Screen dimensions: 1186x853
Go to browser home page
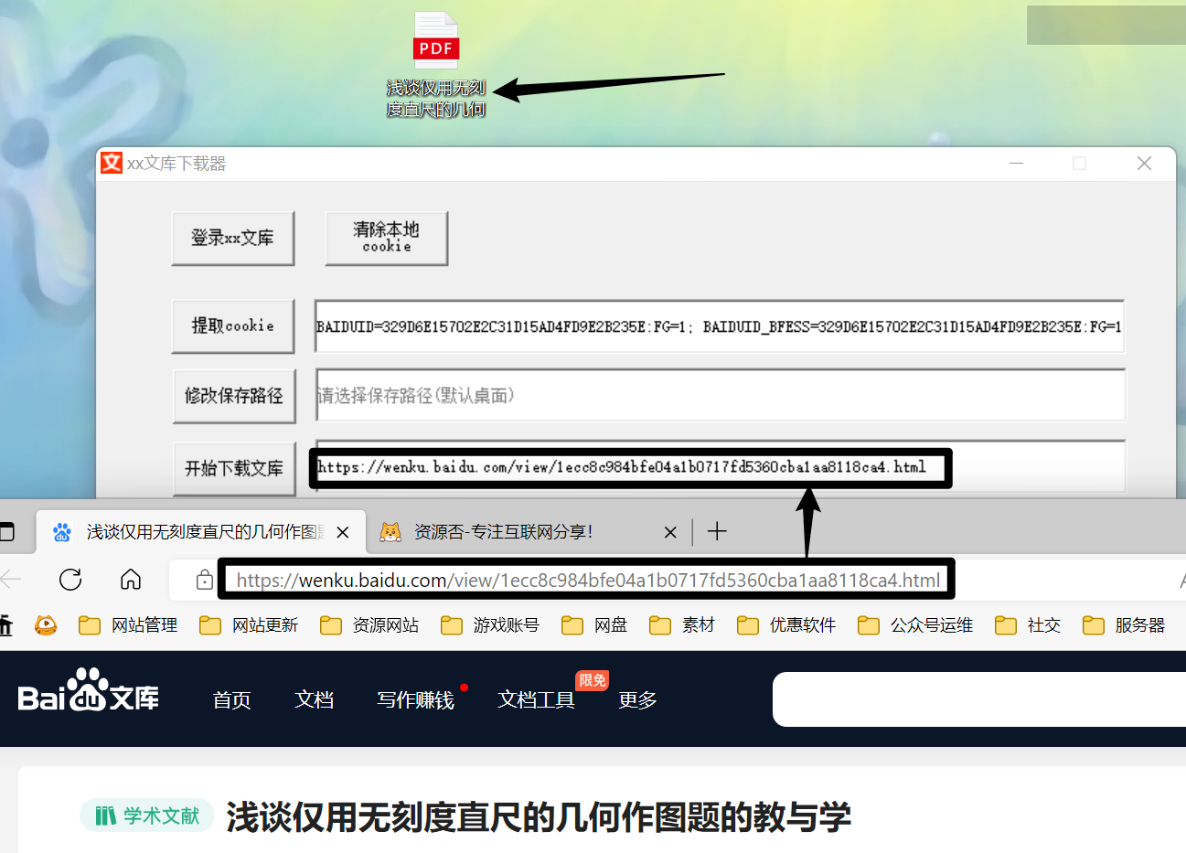pyautogui.click(x=131, y=579)
